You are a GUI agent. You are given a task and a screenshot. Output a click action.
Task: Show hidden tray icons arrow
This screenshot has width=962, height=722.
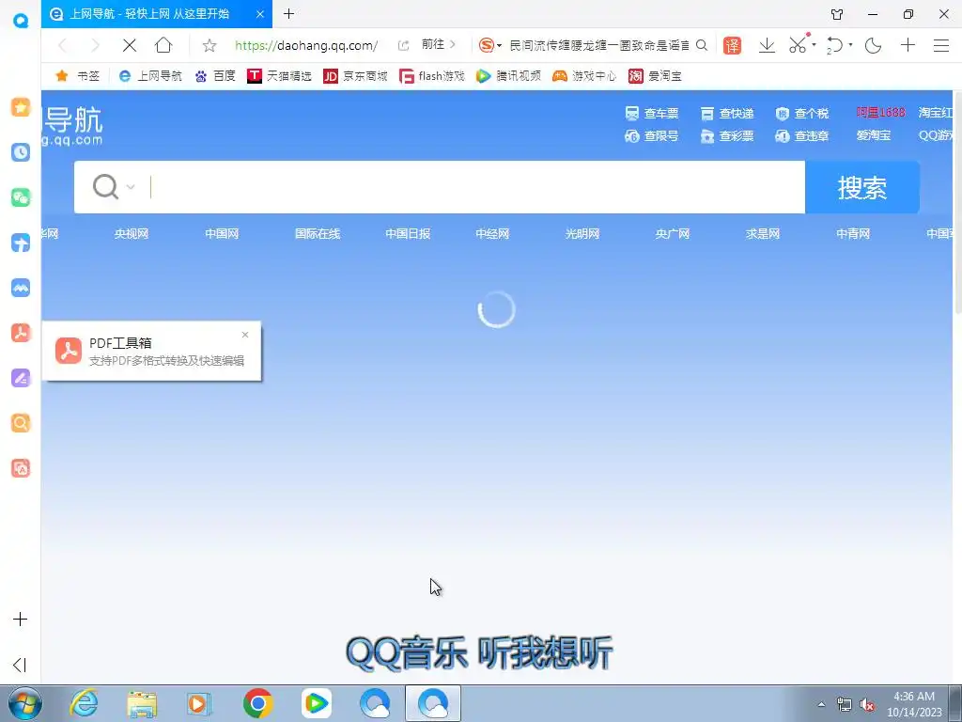[x=821, y=704]
